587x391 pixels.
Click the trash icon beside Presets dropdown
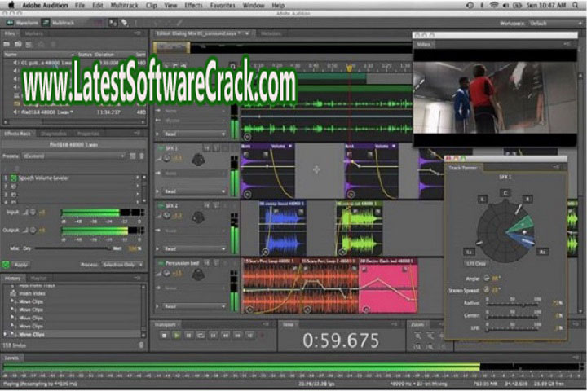pyautogui.click(x=142, y=156)
